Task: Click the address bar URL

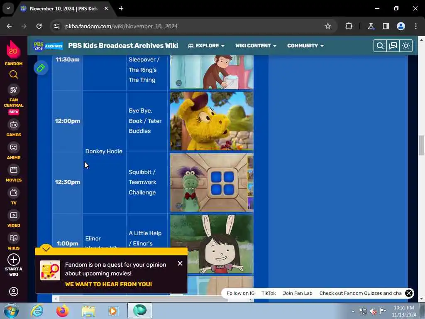Action: click(121, 26)
